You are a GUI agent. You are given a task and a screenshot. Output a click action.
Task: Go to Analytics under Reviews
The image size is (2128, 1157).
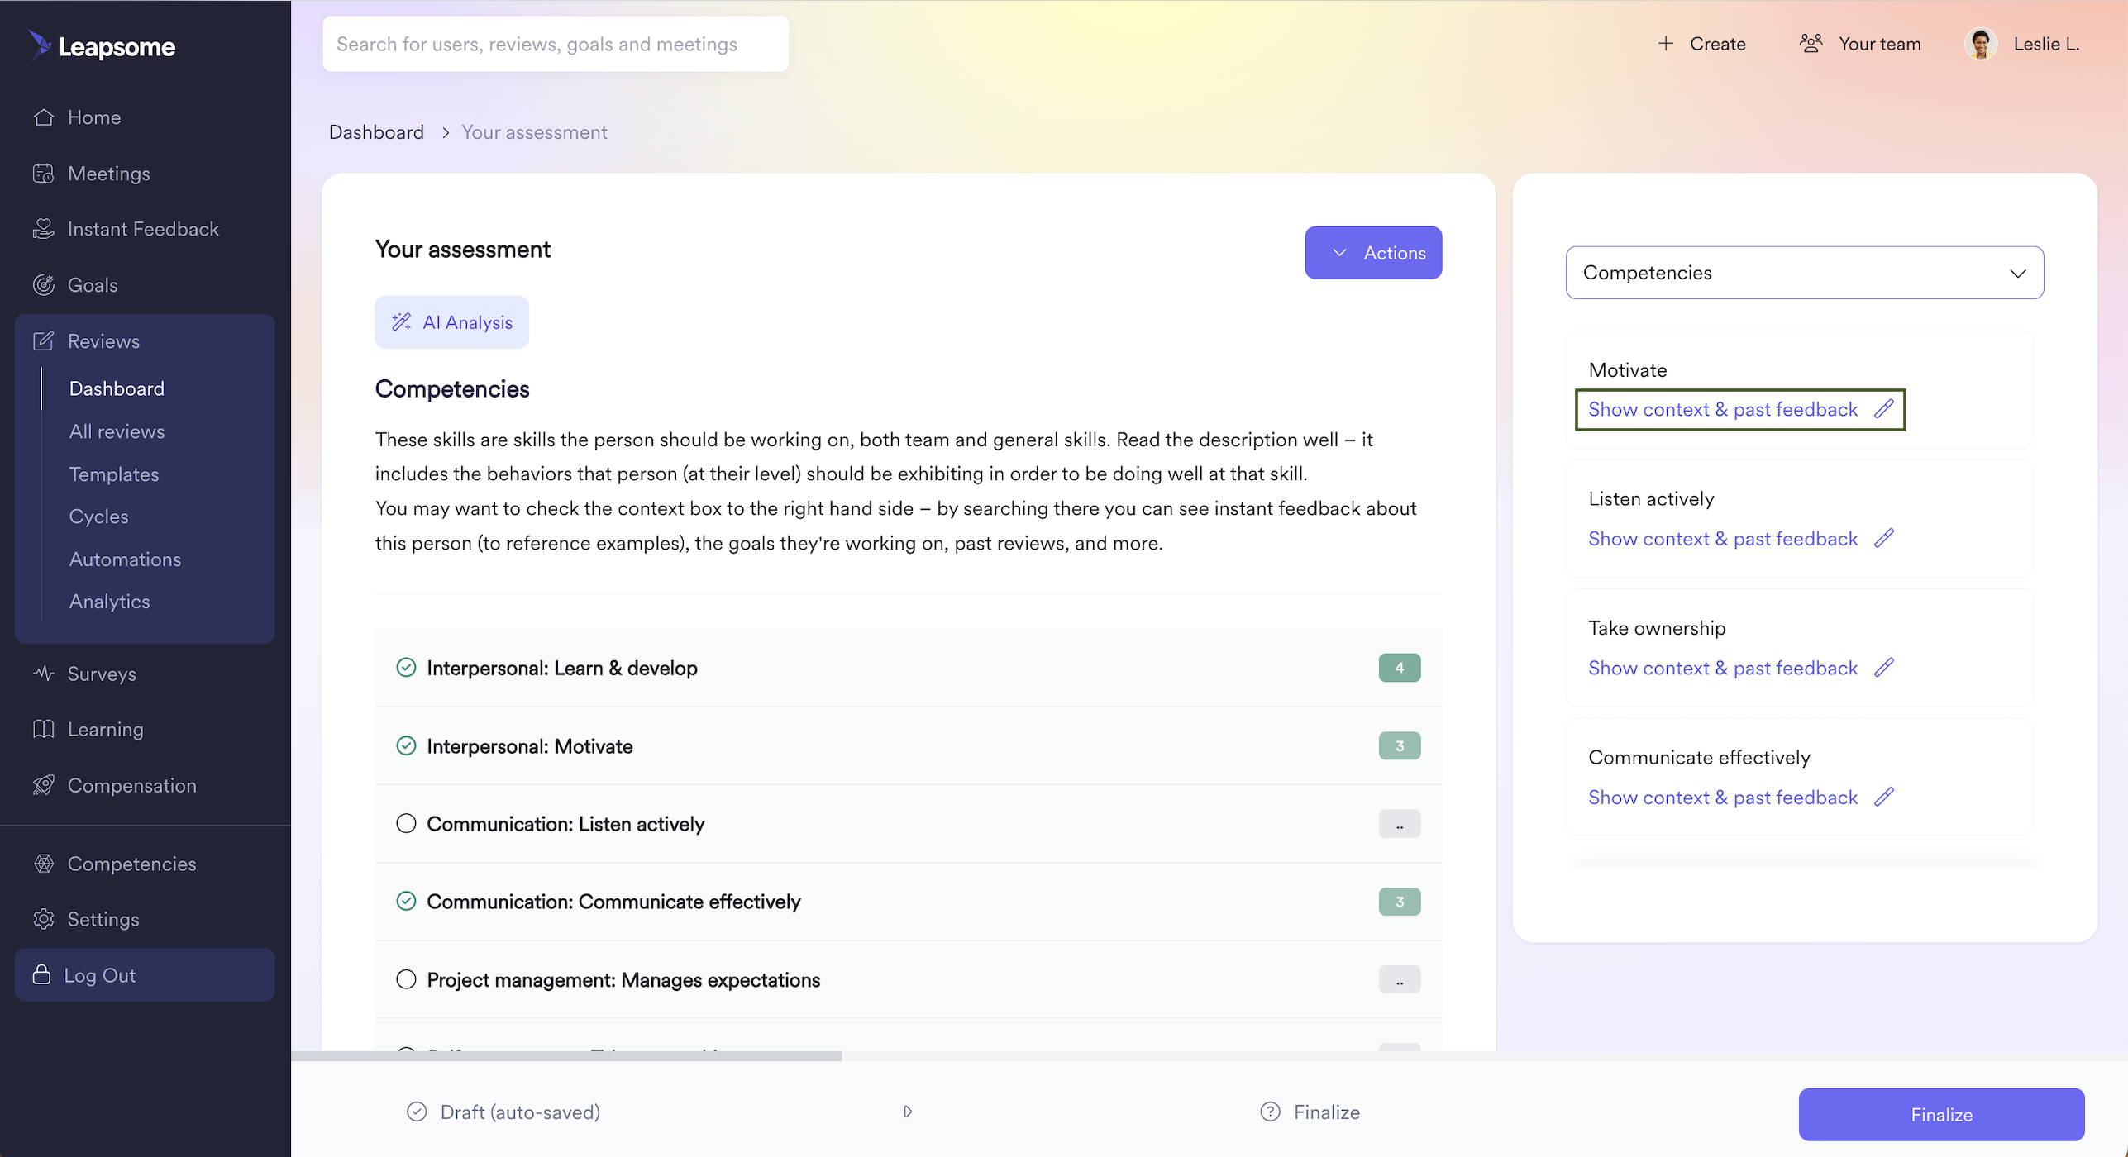(110, 602)
